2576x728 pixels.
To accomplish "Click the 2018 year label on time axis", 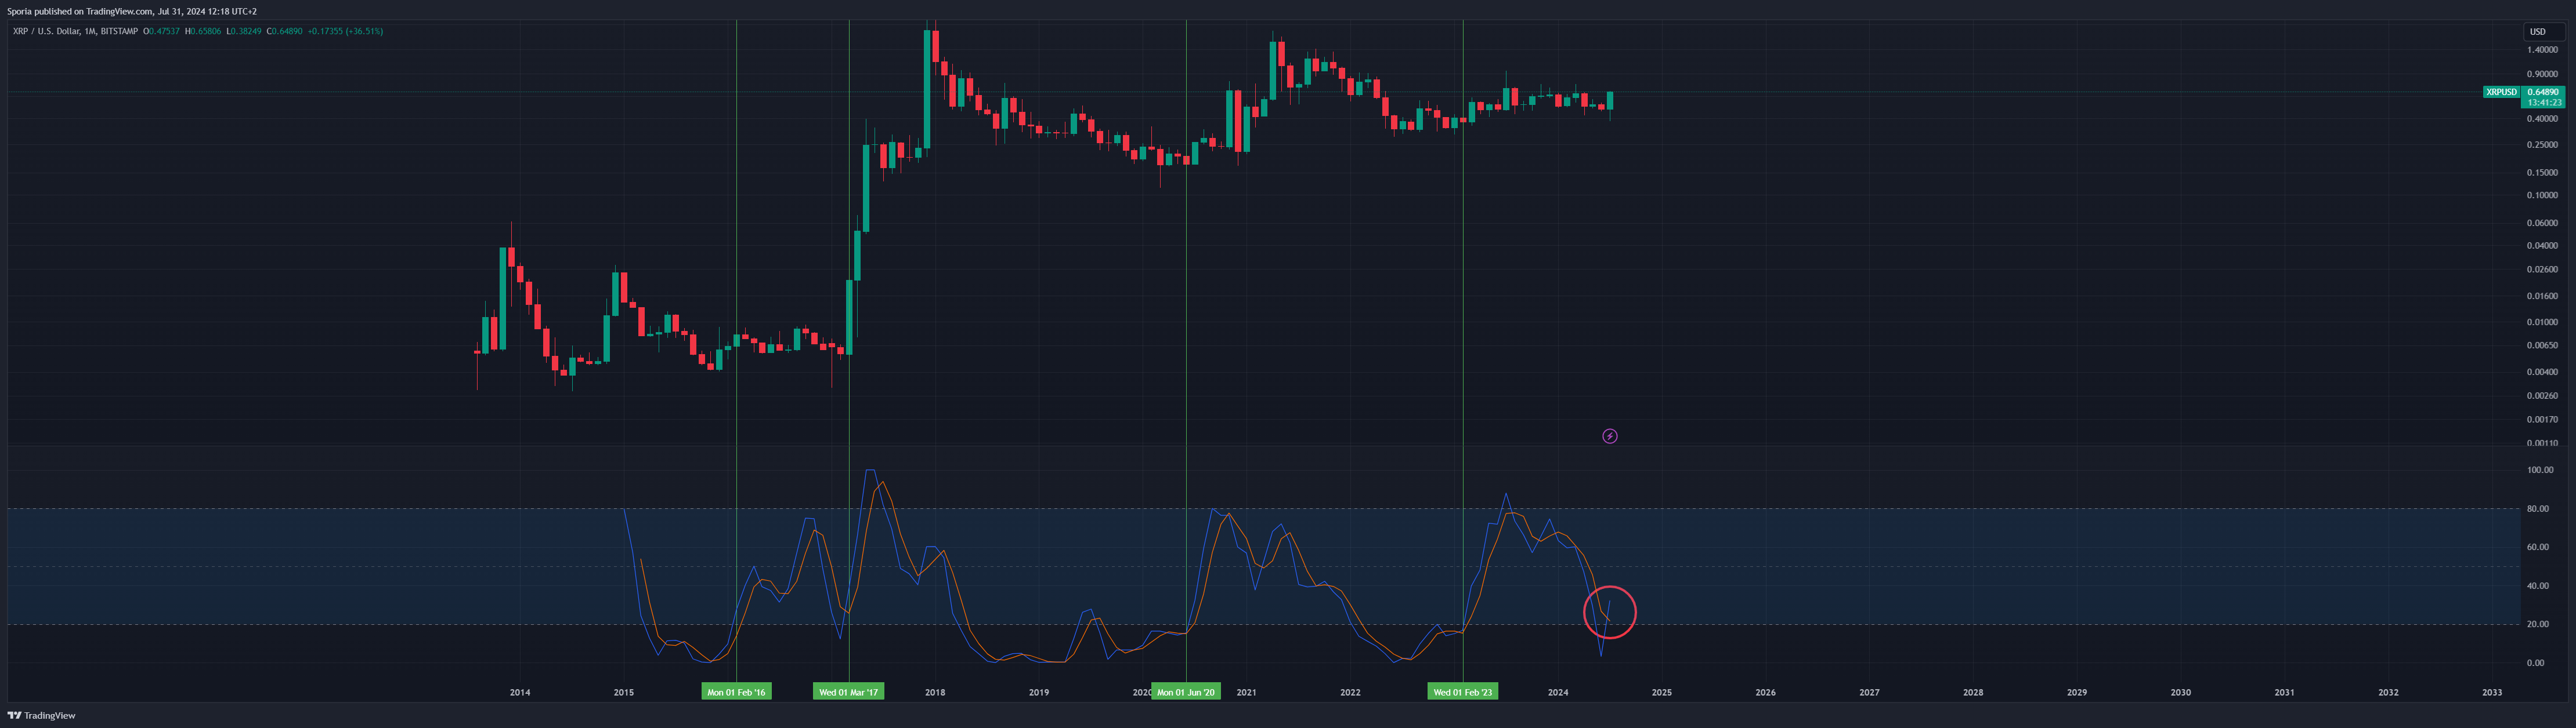I will pos(935,692).
